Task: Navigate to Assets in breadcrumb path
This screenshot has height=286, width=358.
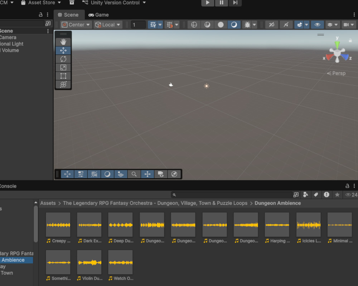Action: pos(48,203)
